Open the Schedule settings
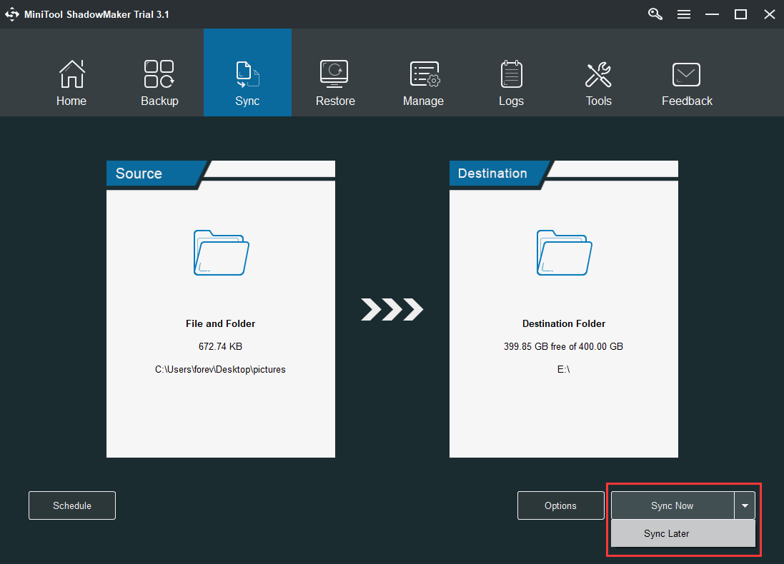784x564 pixels. 71,505
